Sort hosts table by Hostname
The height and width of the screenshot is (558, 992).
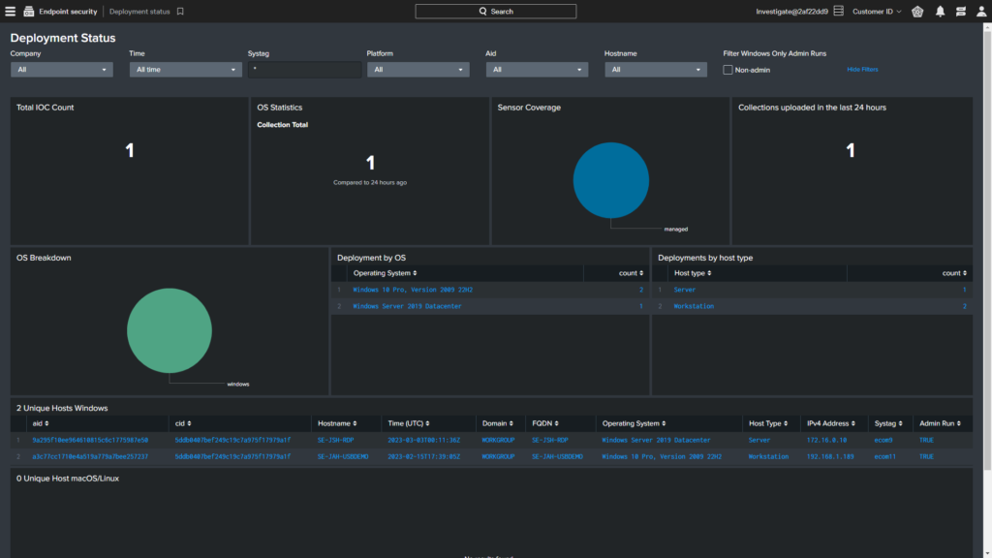pos(337,423)
